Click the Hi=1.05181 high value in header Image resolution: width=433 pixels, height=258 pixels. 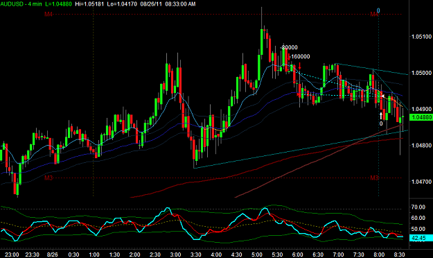coord(89,4)
